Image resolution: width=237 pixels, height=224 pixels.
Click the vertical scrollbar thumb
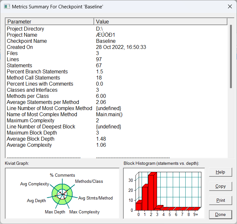(231, 57)
